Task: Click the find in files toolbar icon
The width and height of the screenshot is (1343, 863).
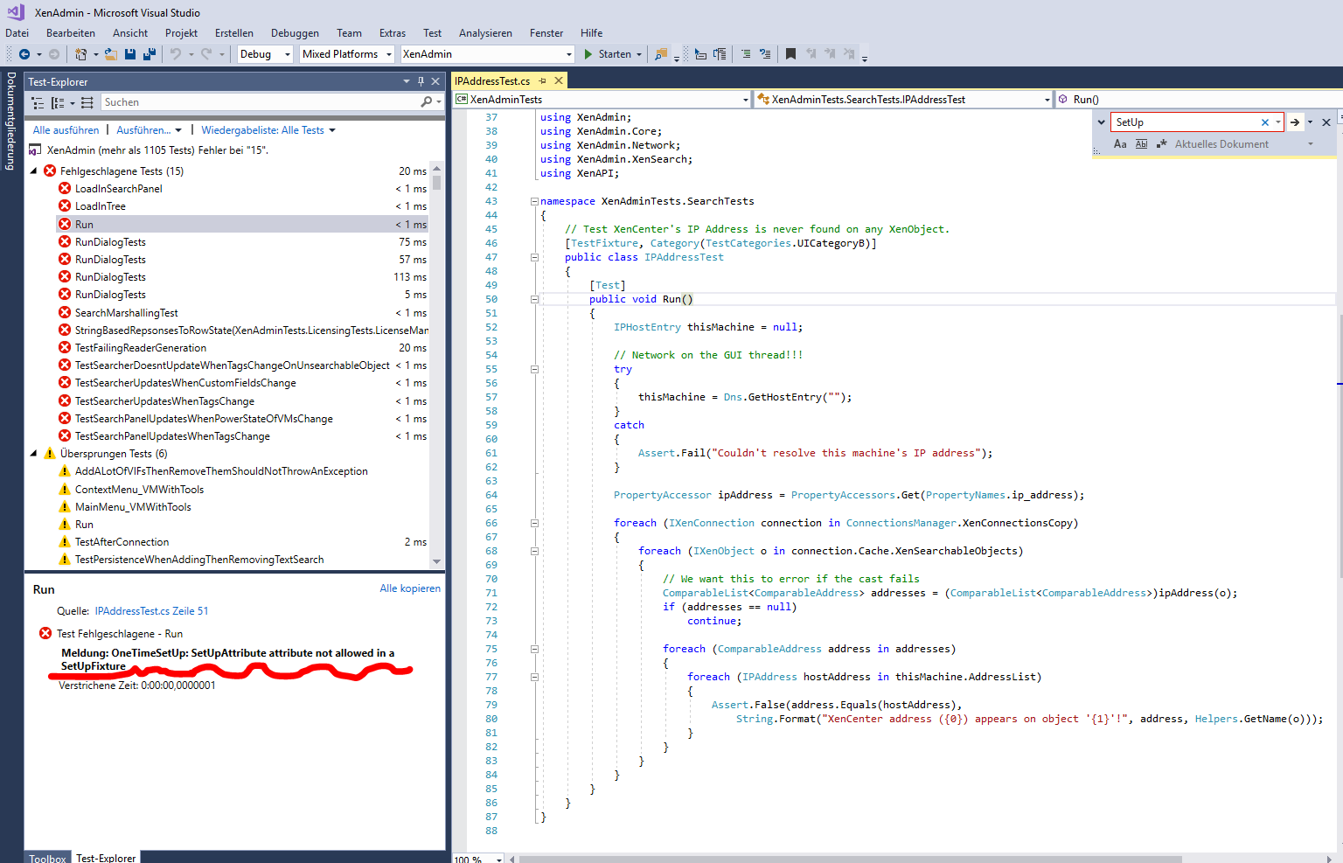Action: (661, 54)
